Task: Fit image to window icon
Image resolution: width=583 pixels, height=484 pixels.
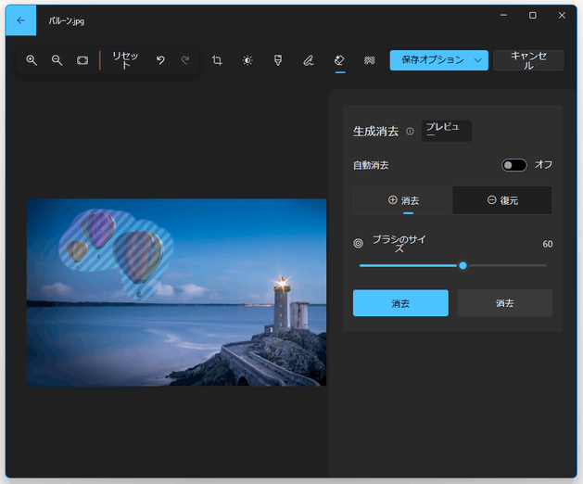Action: pyautogui.click(x=82, y=60)
